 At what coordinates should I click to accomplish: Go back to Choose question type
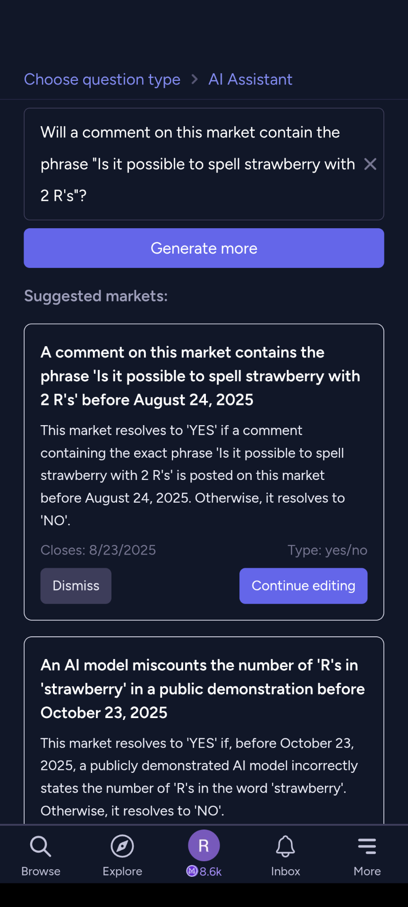(x=102, y=79)
